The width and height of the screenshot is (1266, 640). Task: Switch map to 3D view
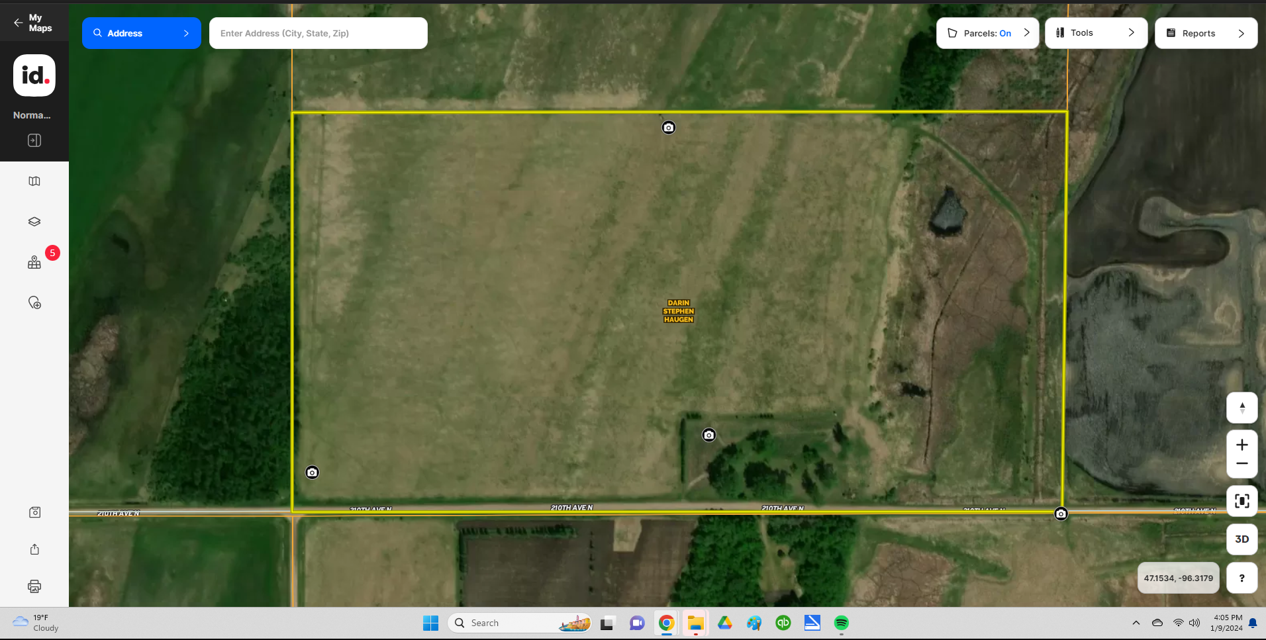tap(1242, 539)
